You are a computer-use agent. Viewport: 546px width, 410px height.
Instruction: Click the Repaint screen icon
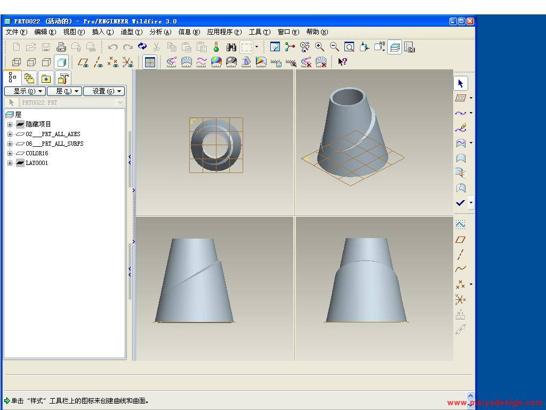coord(275,47)
